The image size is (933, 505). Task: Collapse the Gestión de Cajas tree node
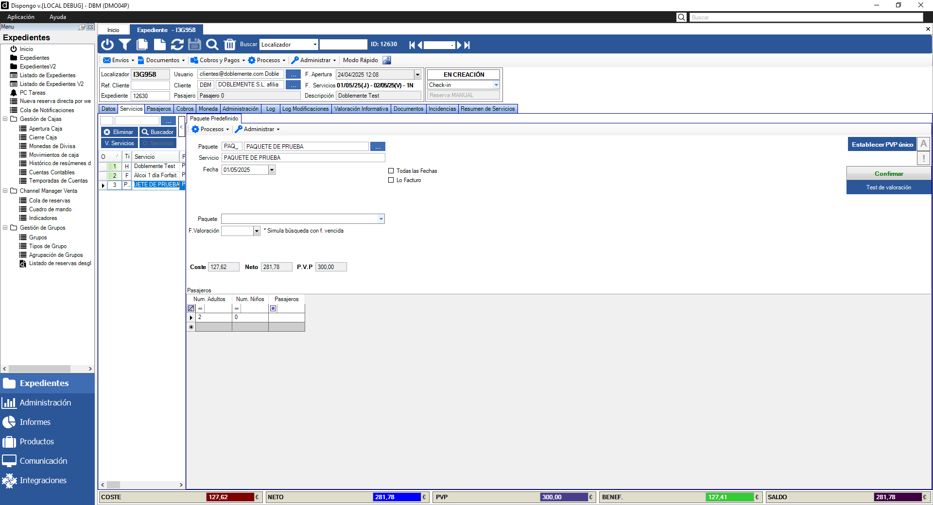(5, 119)
